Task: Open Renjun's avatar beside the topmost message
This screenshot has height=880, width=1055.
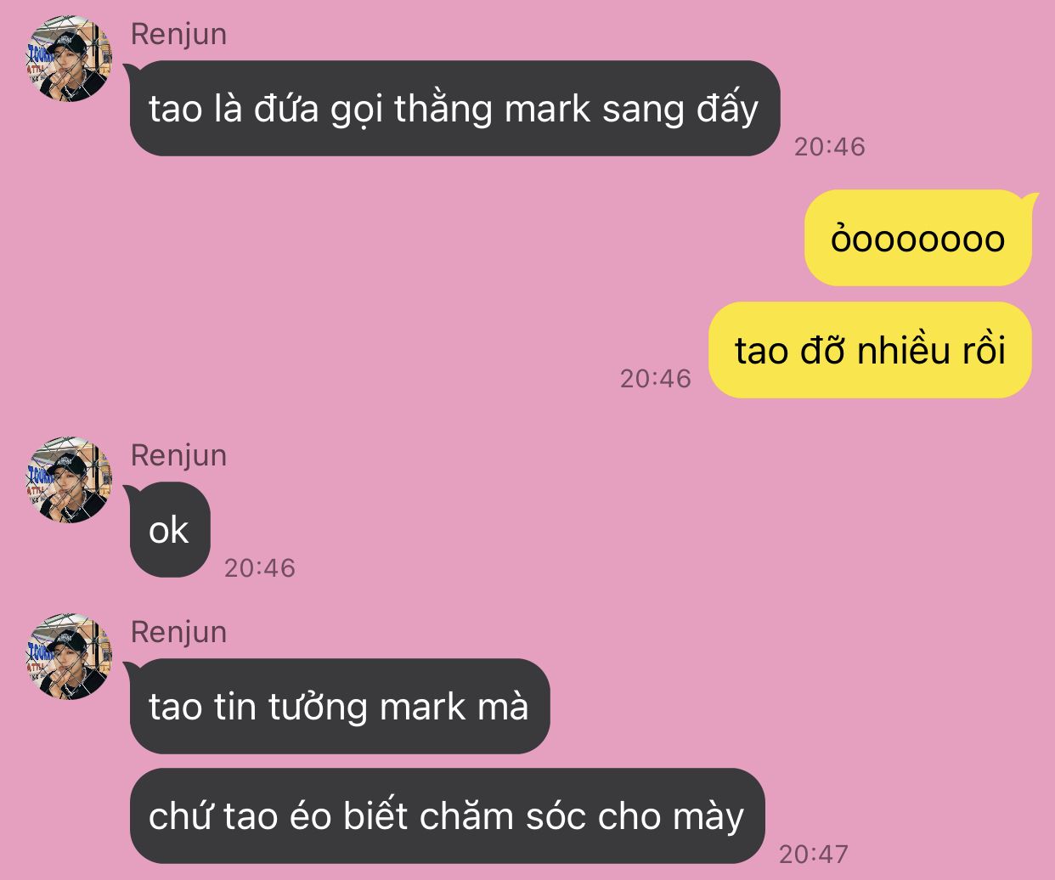Action: pyautogui.click(x=69, y=59)
